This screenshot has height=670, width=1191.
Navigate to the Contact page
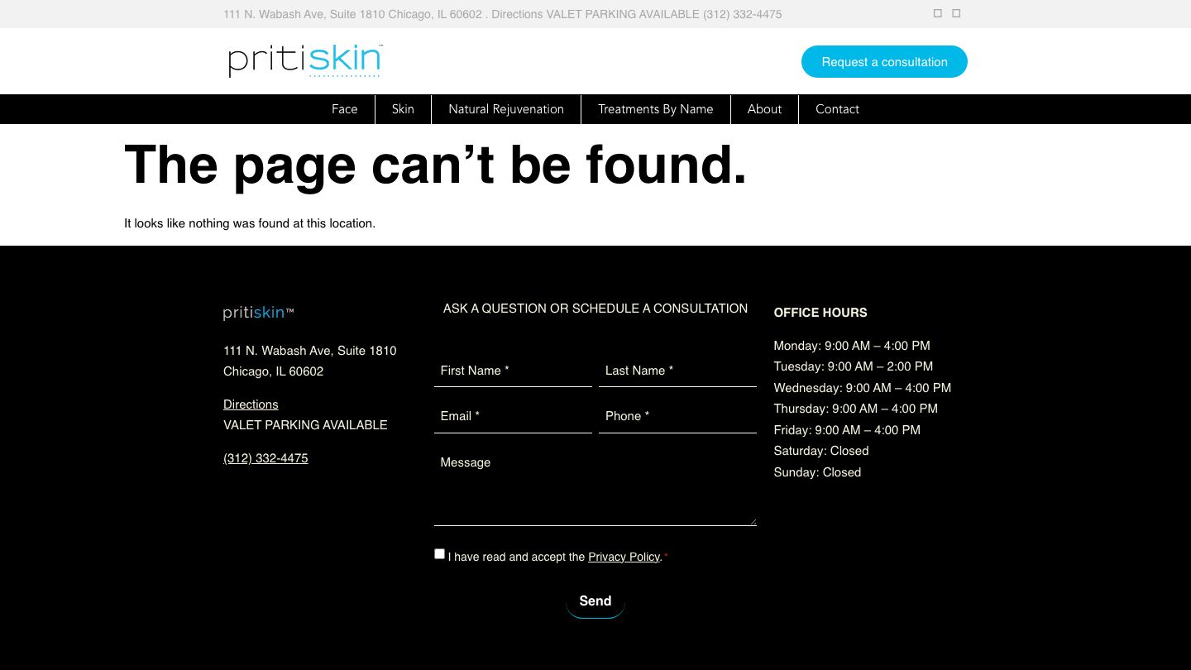[x=837, y=108]
